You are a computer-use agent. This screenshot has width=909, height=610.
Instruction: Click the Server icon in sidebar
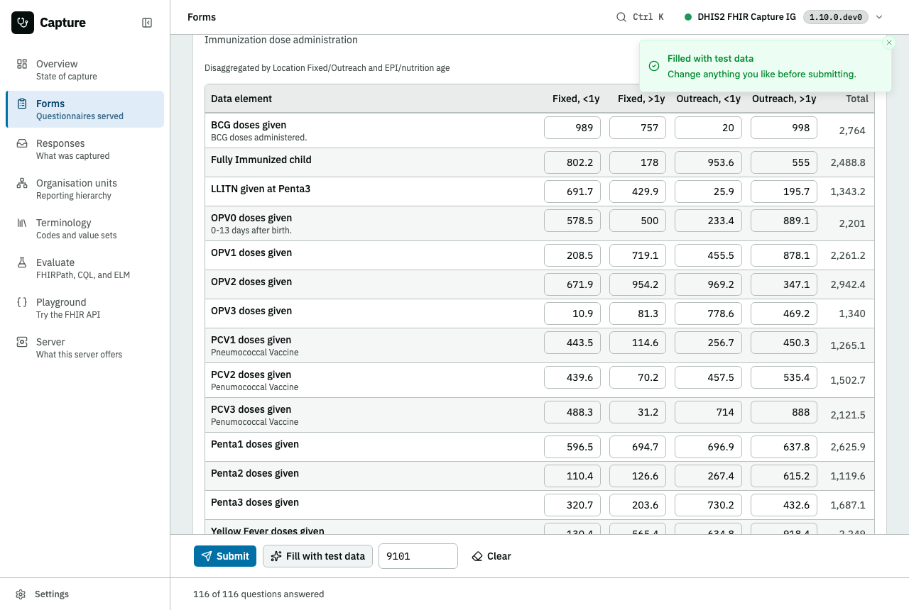coord(22,342)
